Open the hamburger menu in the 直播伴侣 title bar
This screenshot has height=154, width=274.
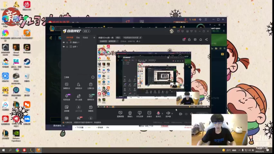tap(196, 31)
